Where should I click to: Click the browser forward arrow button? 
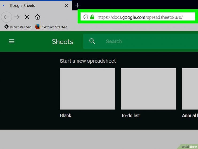17,17
